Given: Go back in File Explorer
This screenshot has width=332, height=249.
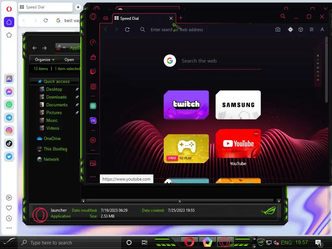Looking at the screenshot, I should (x=34, y=48).
